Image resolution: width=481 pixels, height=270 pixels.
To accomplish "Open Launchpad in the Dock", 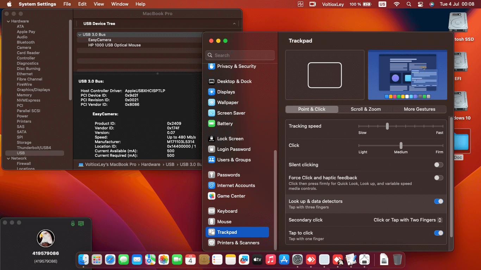I will pos(97,260).
